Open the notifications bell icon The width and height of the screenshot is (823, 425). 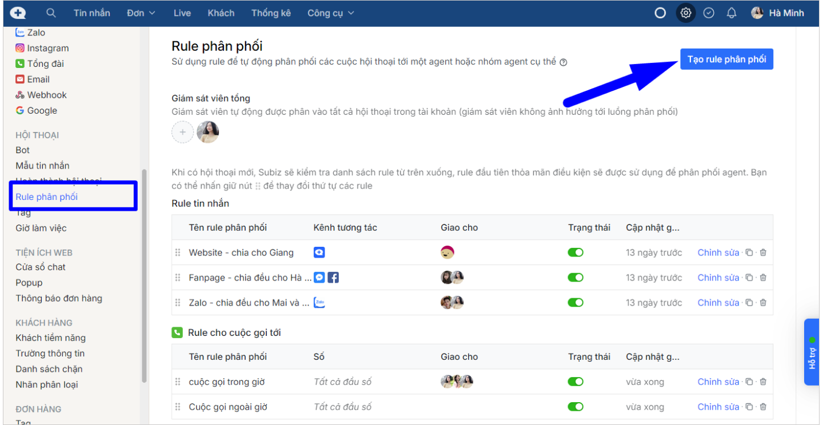732,13
